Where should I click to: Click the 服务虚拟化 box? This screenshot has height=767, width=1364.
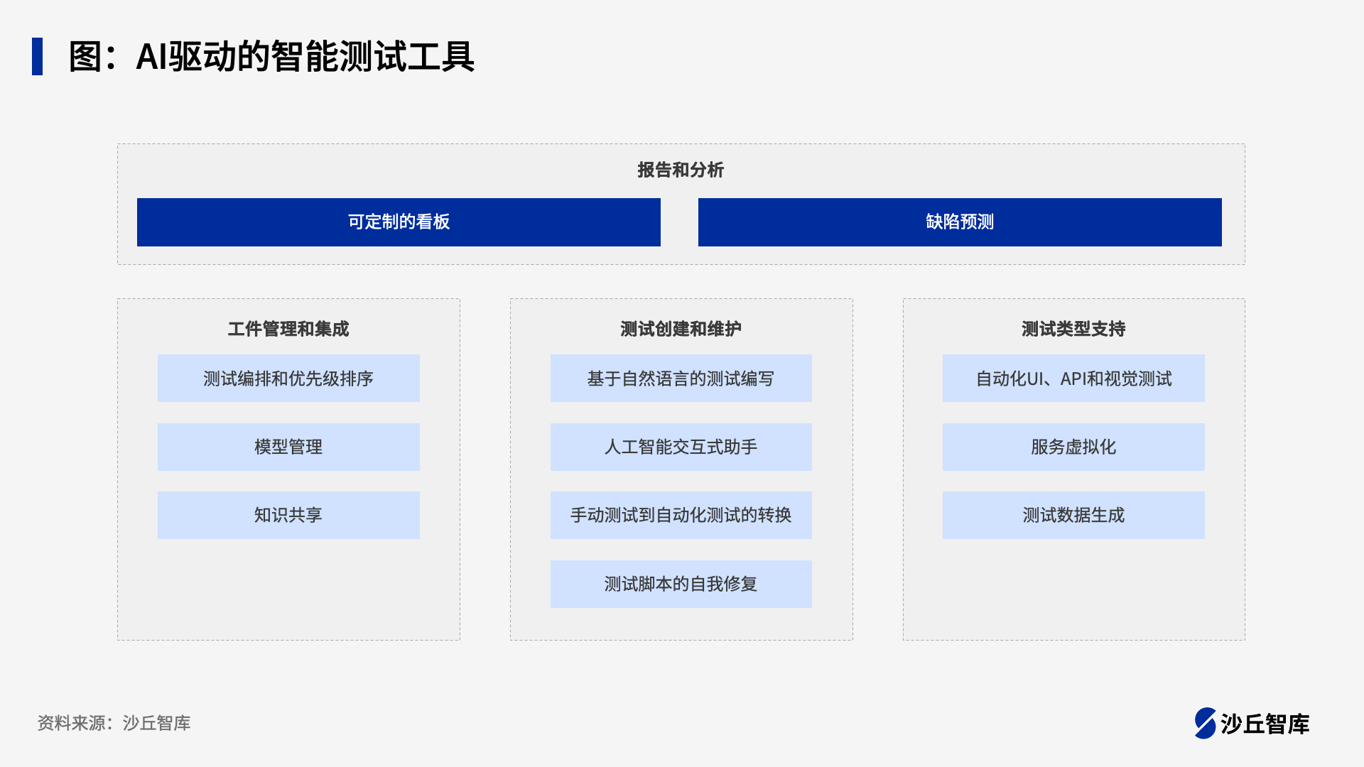click(1073, 447)
